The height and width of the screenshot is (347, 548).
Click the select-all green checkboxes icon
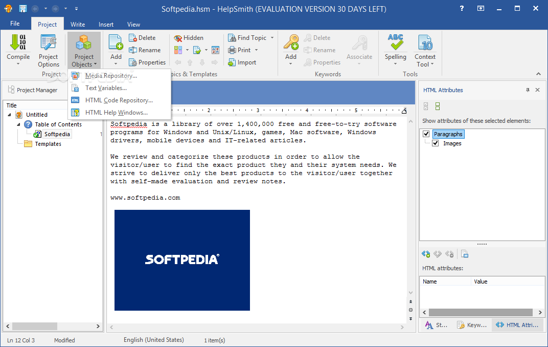[437, 106]
